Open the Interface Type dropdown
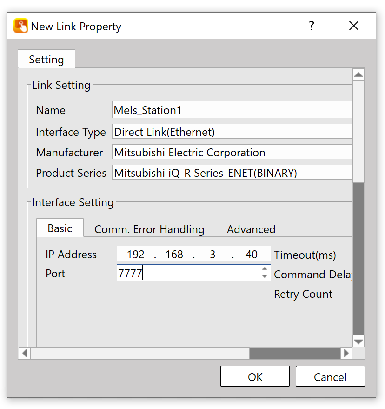The image size is (385, 409). pyautogui.click(x=232, y=132)
